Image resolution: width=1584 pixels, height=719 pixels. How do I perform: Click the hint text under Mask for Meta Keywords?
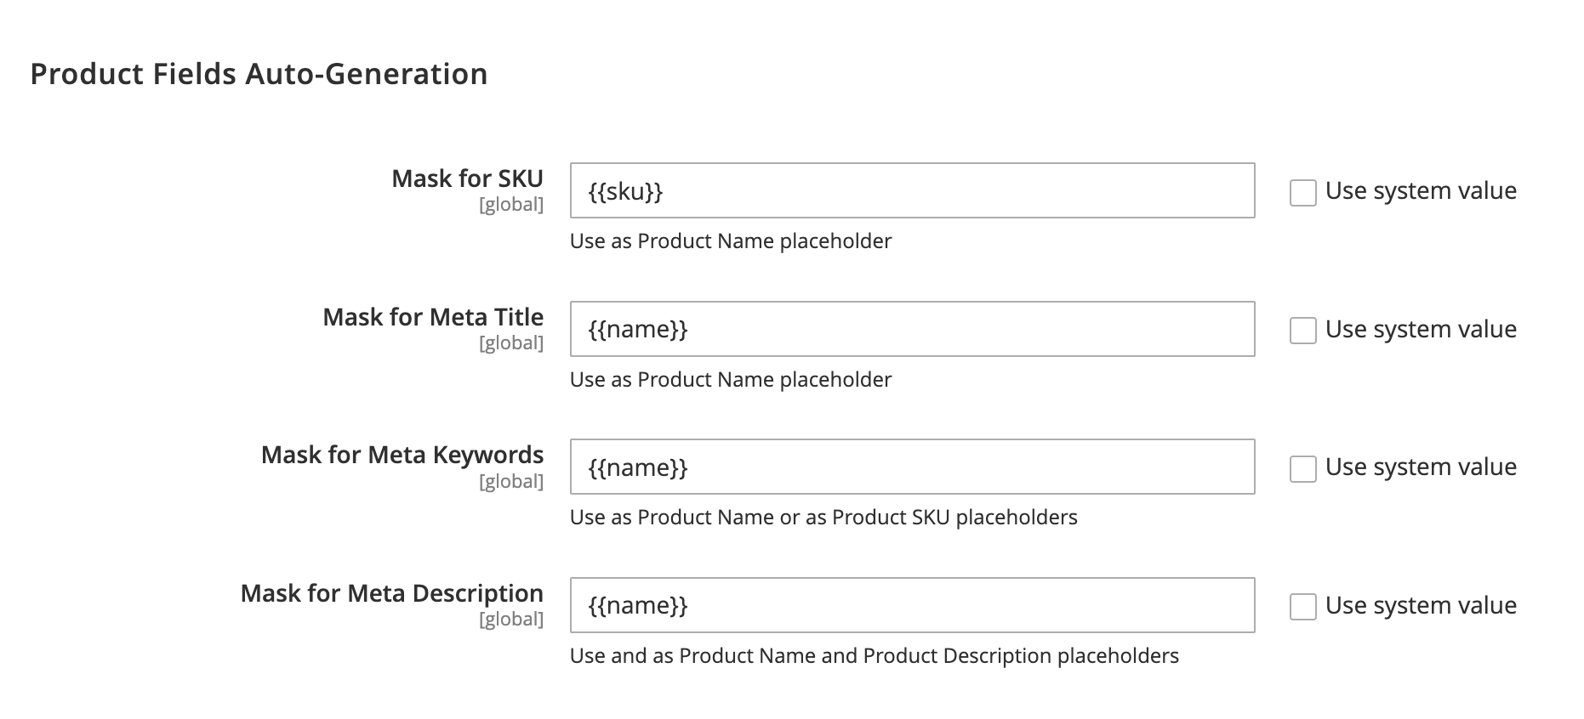point(824,517)
